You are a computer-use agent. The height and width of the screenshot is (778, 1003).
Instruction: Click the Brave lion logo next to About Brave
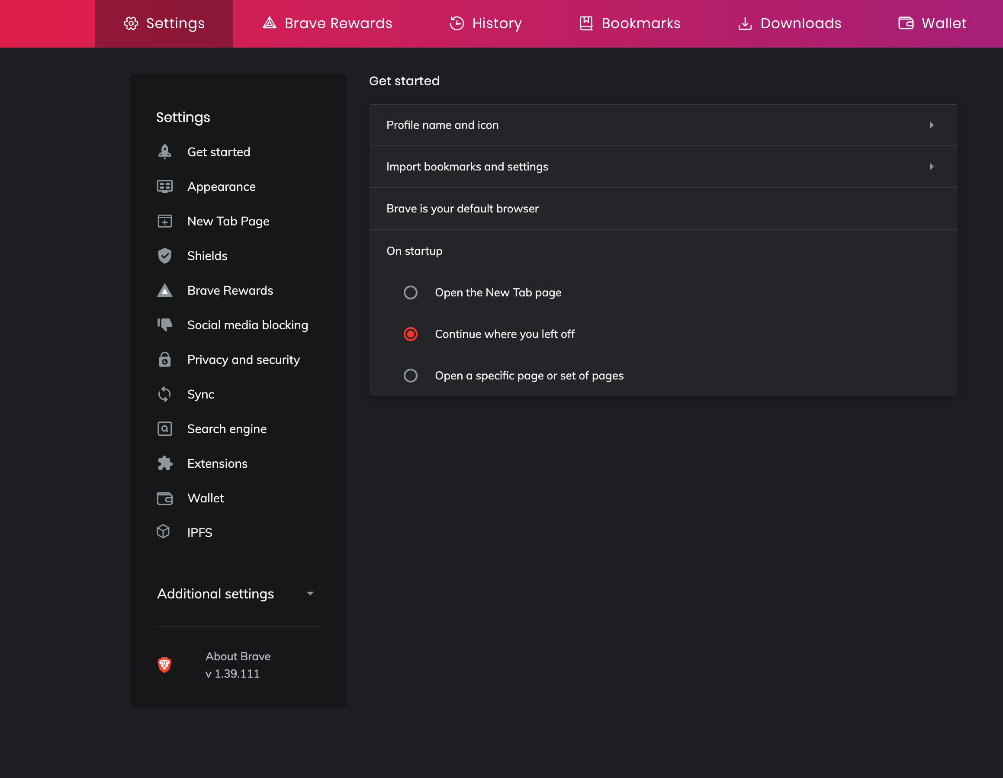(164, 665)
